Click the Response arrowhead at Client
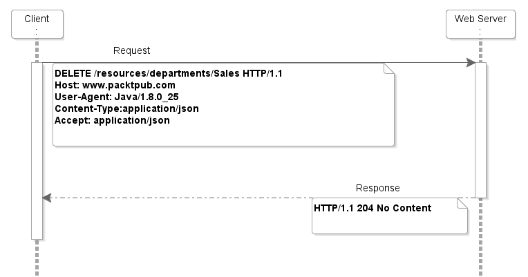Screen dimensions: 528x277 47,198
